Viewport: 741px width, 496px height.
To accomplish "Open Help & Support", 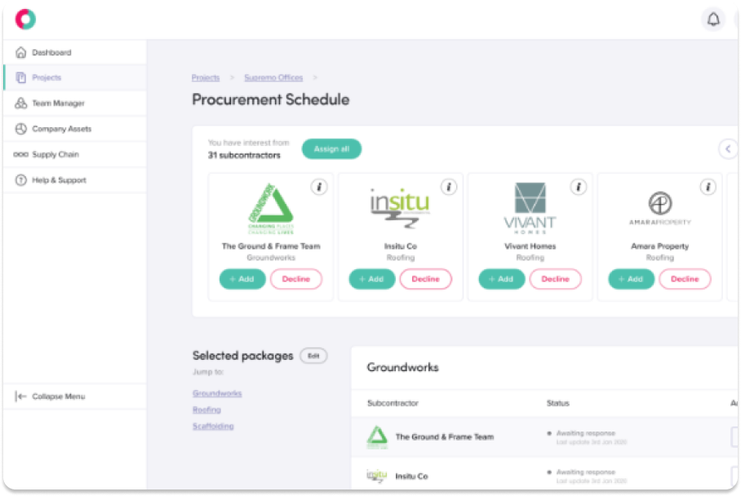I will pos(74,180).
